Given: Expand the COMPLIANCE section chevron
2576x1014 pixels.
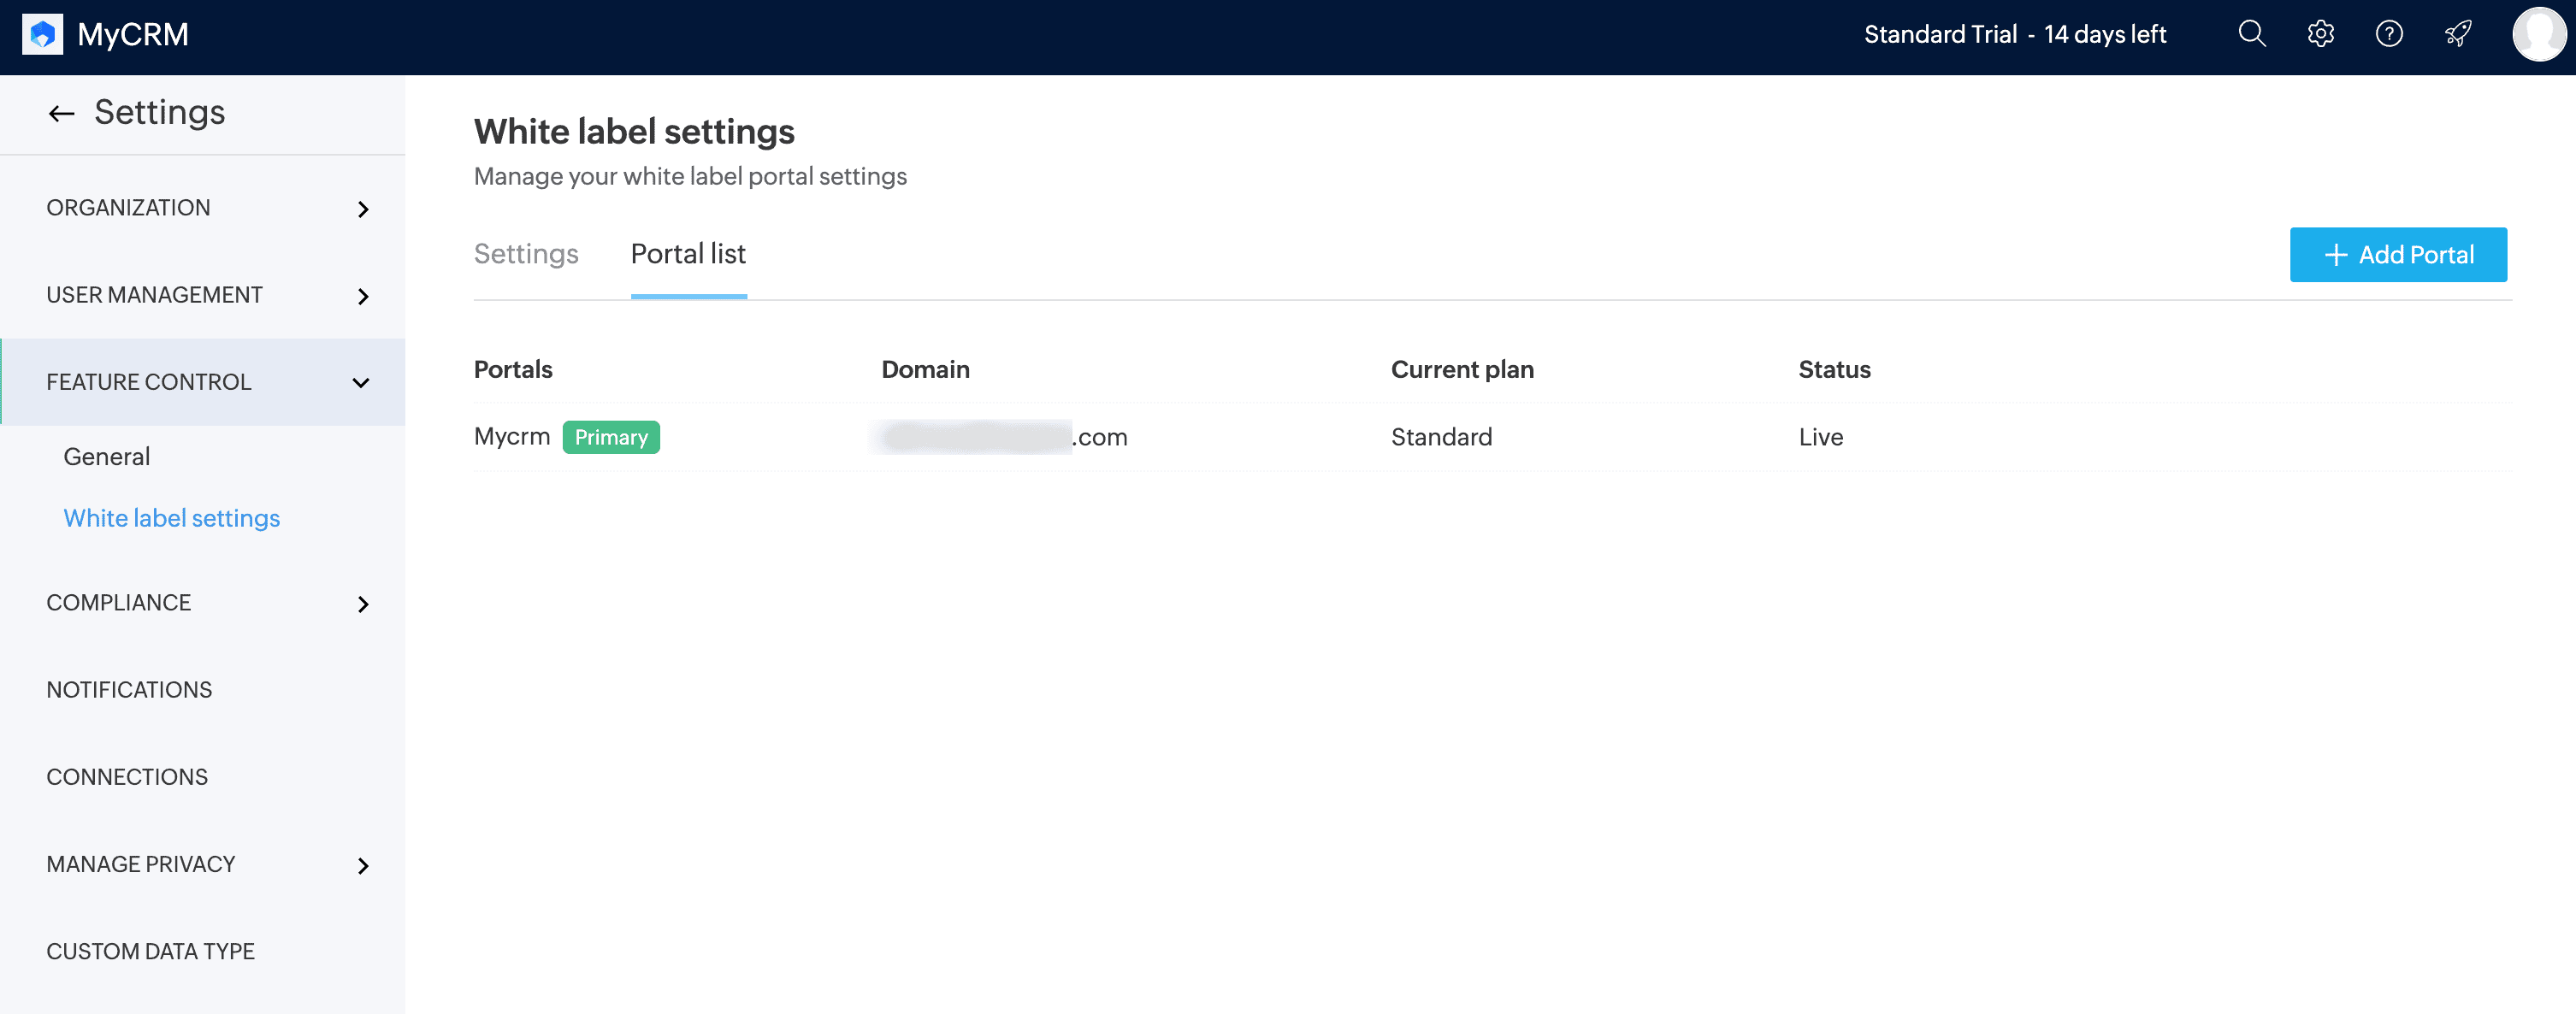Looking at the screenshot, I should point(363,604).
